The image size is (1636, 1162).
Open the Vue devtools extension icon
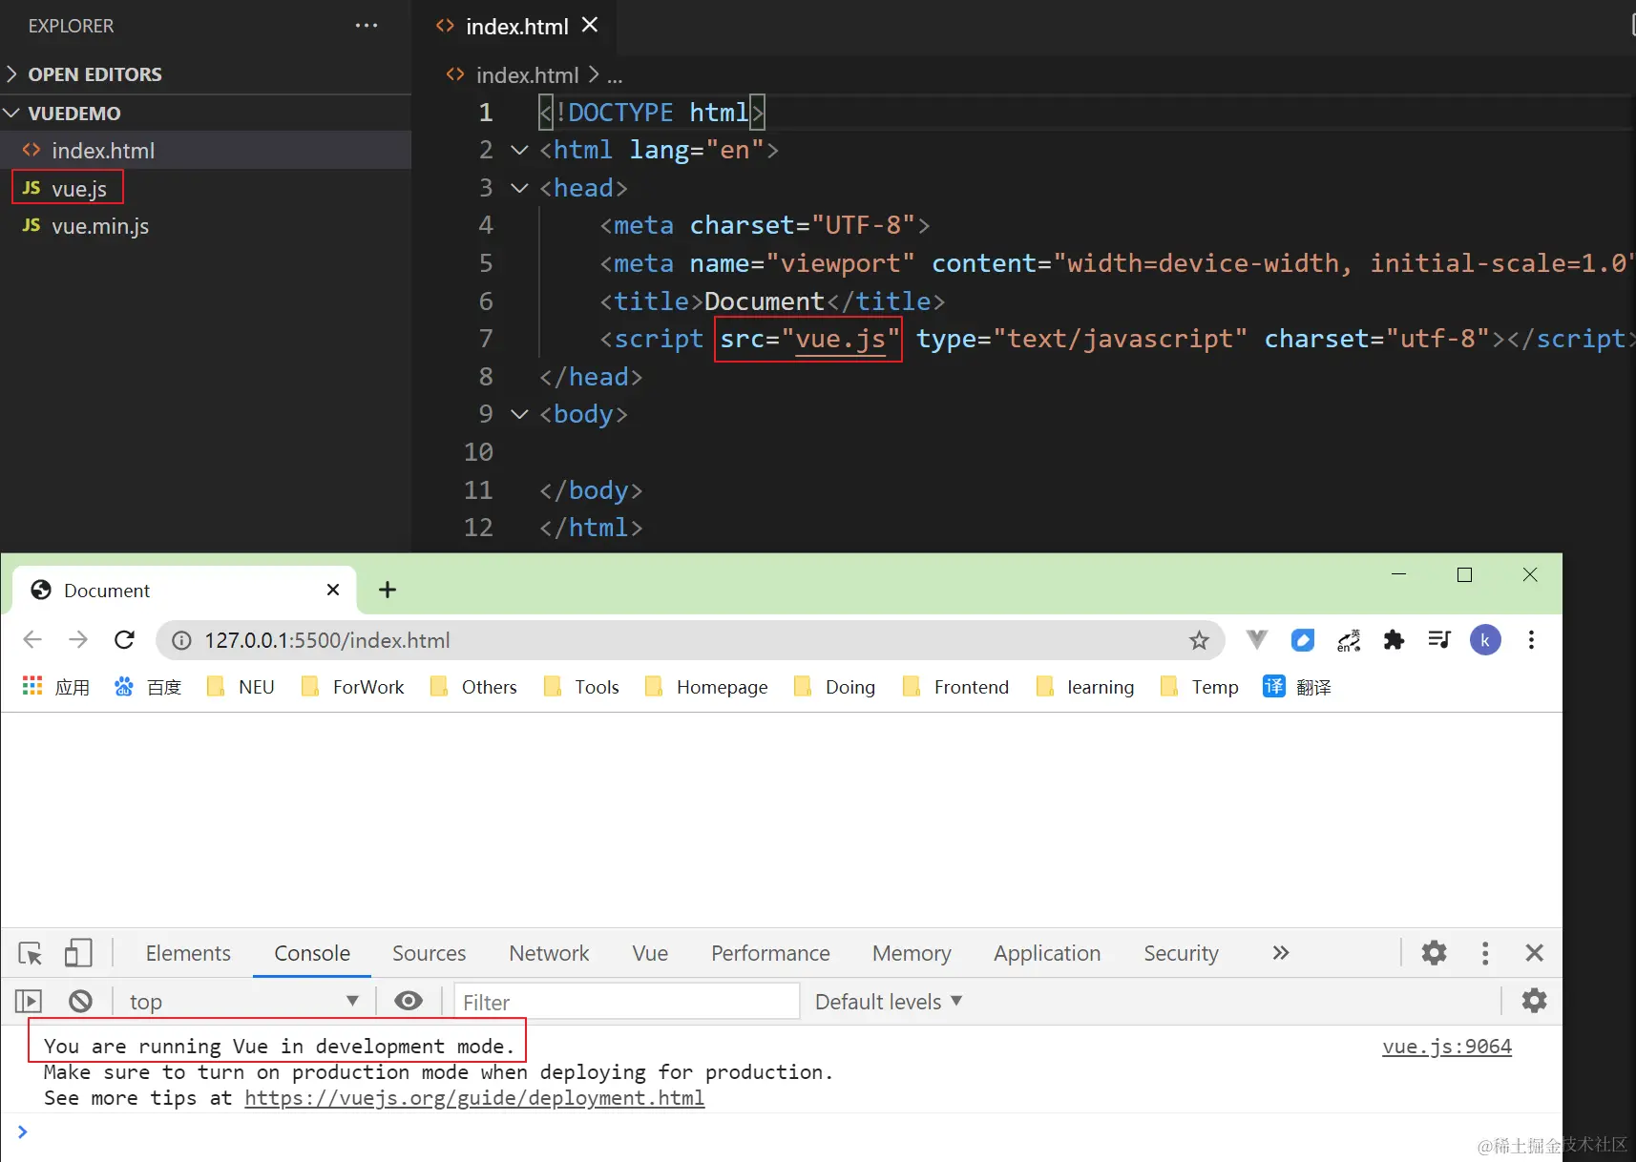1257,640
